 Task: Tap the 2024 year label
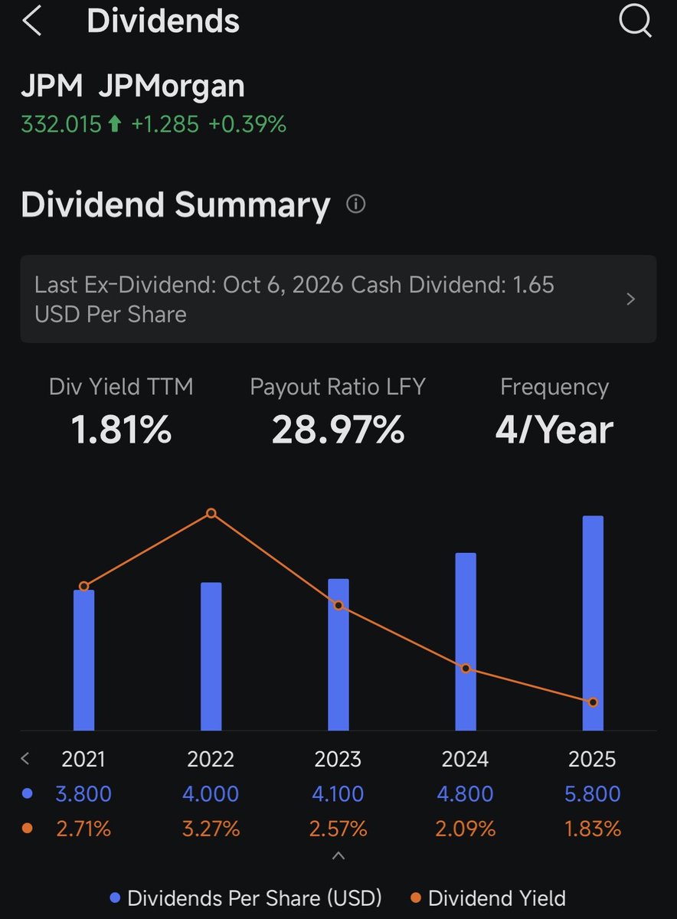[x=465, y=759]
